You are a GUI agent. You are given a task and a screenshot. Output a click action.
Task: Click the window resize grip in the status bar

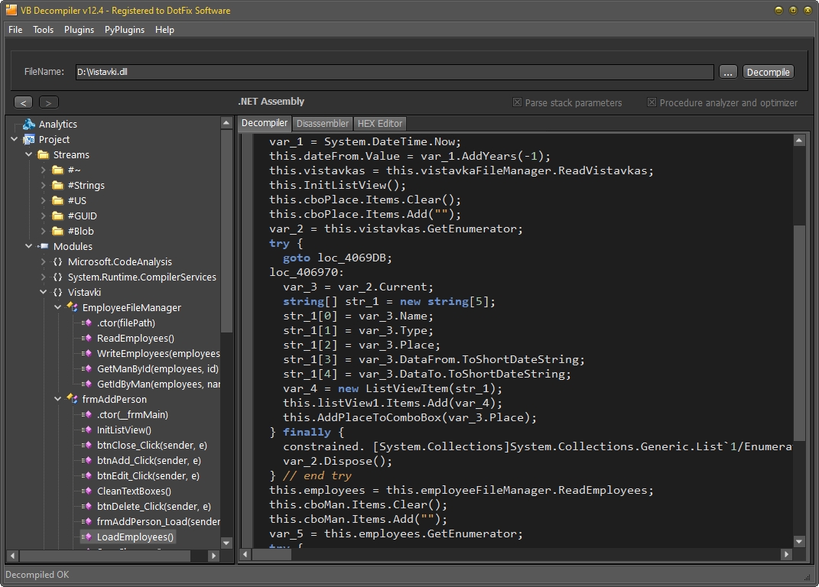point(808,576)
